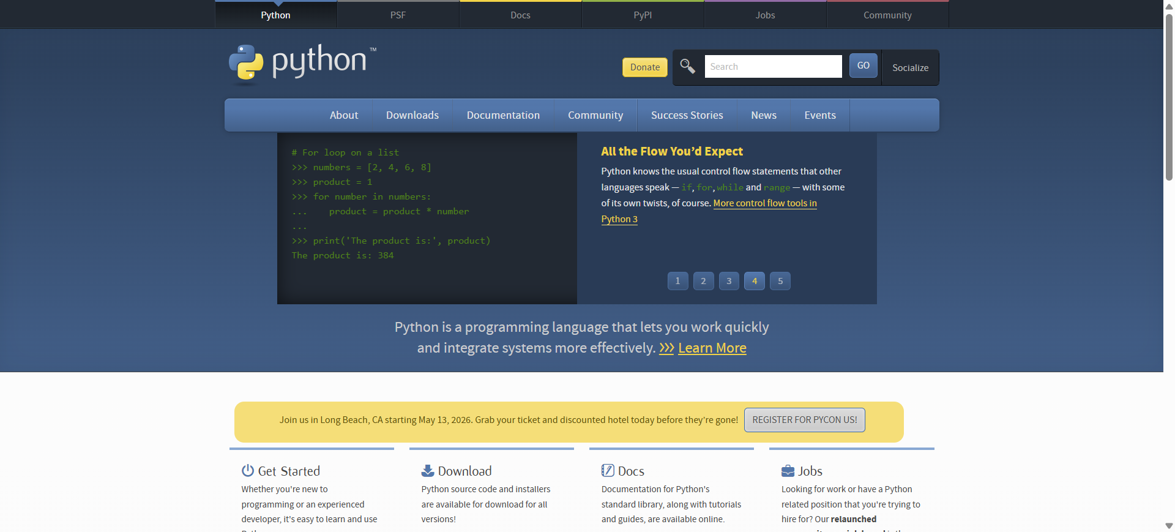The image size is (1175, 532).
Task: Click the 'All the Flow You'd Expect' heading
Action: pyautogui.click(x=671, y=151)
